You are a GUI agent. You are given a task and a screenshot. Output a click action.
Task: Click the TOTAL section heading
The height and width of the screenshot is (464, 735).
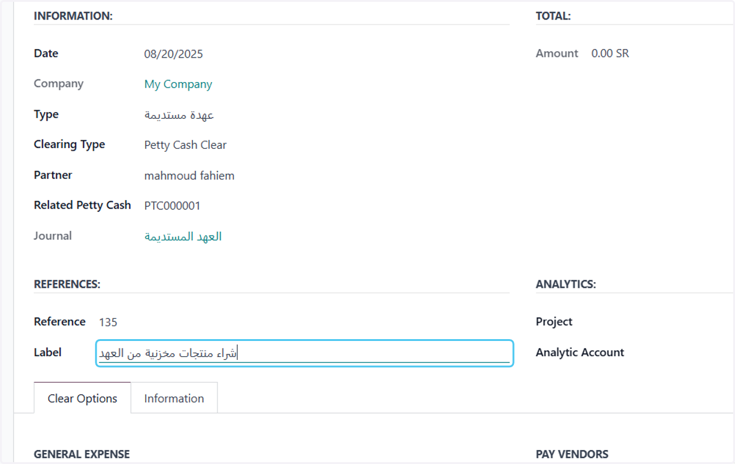point(553,16)
